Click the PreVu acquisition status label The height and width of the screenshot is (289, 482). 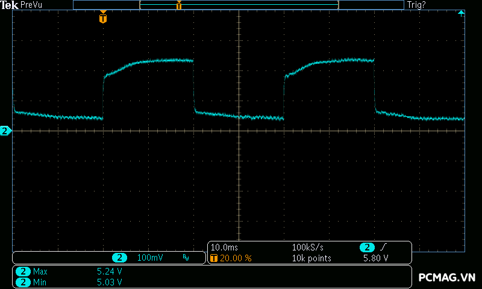coord(30,5)
